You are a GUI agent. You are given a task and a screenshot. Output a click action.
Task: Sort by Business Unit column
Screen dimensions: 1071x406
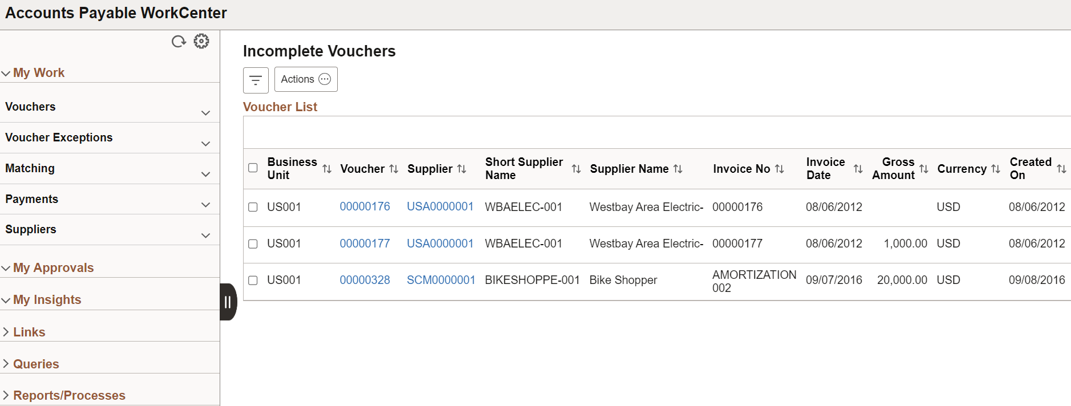tap(327, 169)
